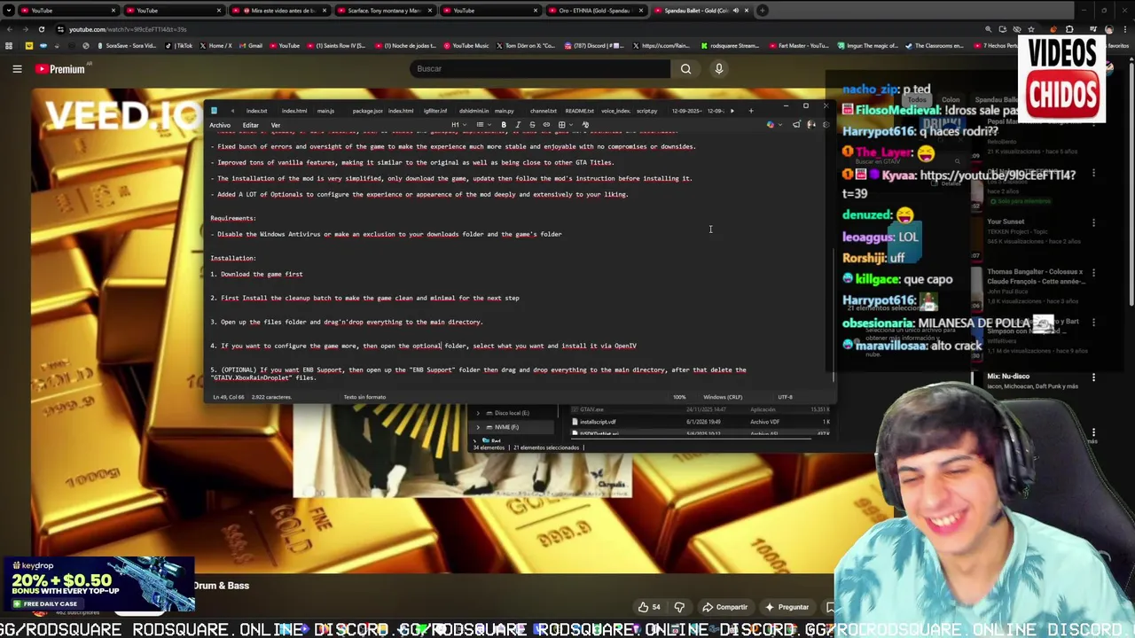This screenshot has width=1135, height=638.
Task: Open Archivo menu in Notepad
Action: pyautogui.click(x=220, y=125)
